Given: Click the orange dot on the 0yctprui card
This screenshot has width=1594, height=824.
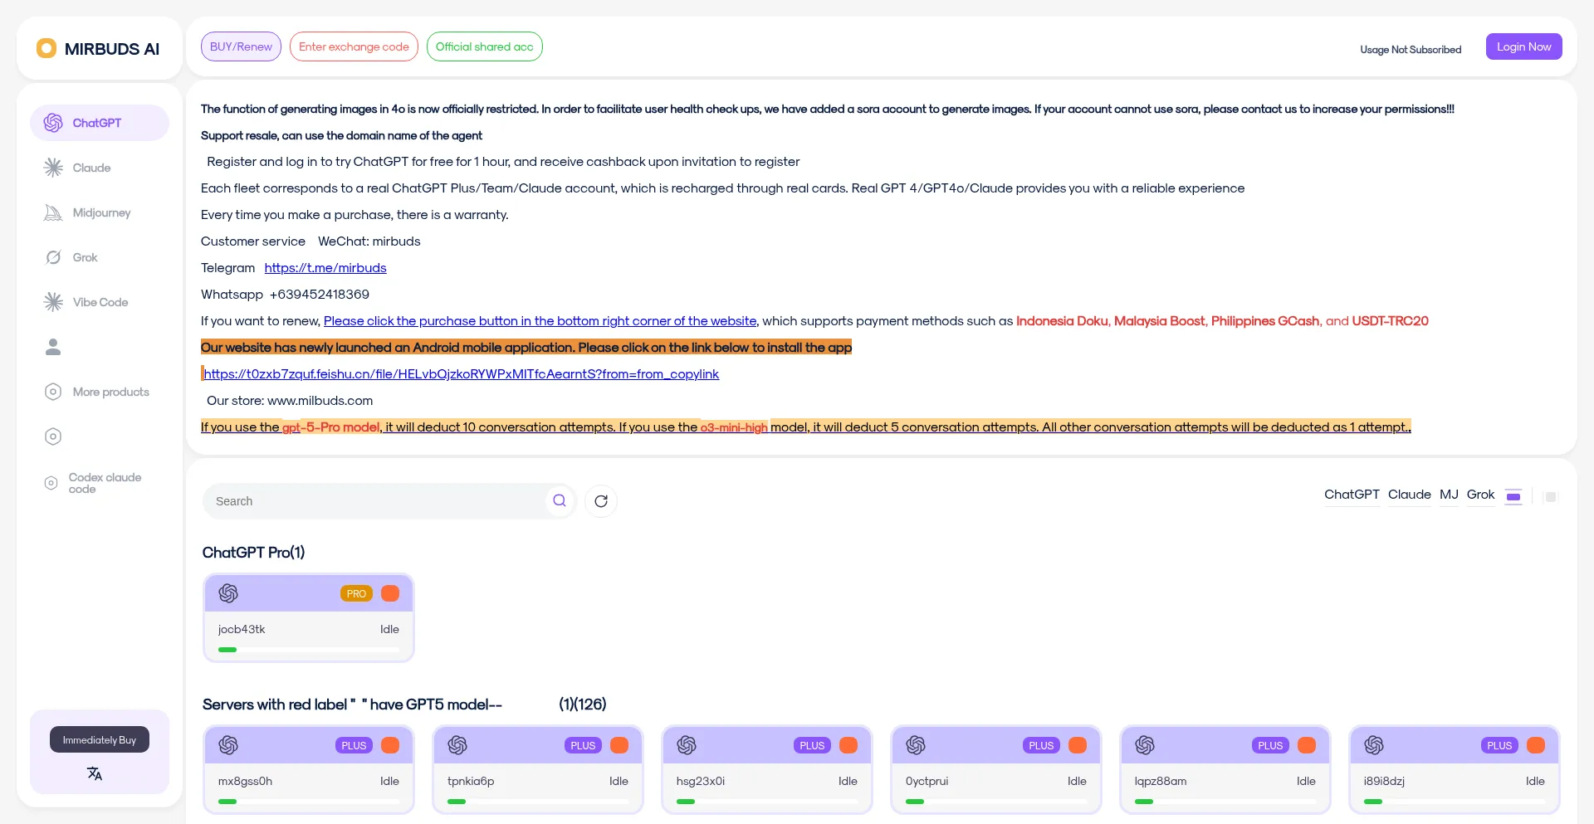Looking at the screenshot, I should tap(1078, 745).
